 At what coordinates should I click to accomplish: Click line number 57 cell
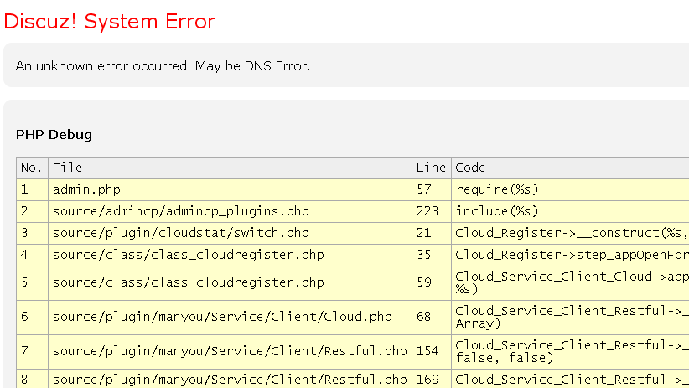coord(432,189)
